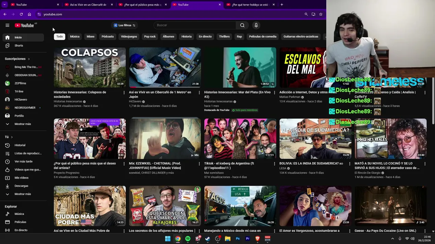Start voice search with the microphone
Screen dimensions: 435x244
(256, 25)
